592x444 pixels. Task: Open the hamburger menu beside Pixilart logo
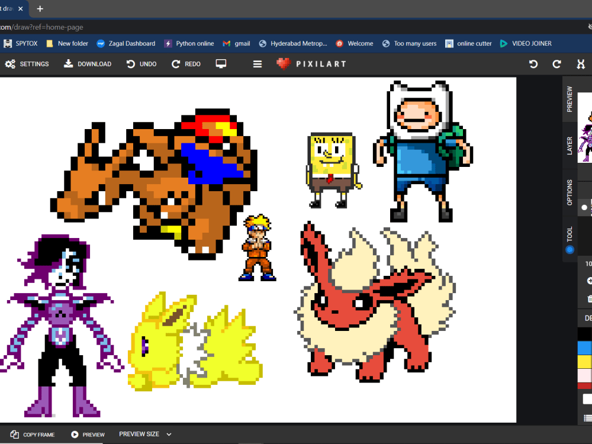point(258,64)
